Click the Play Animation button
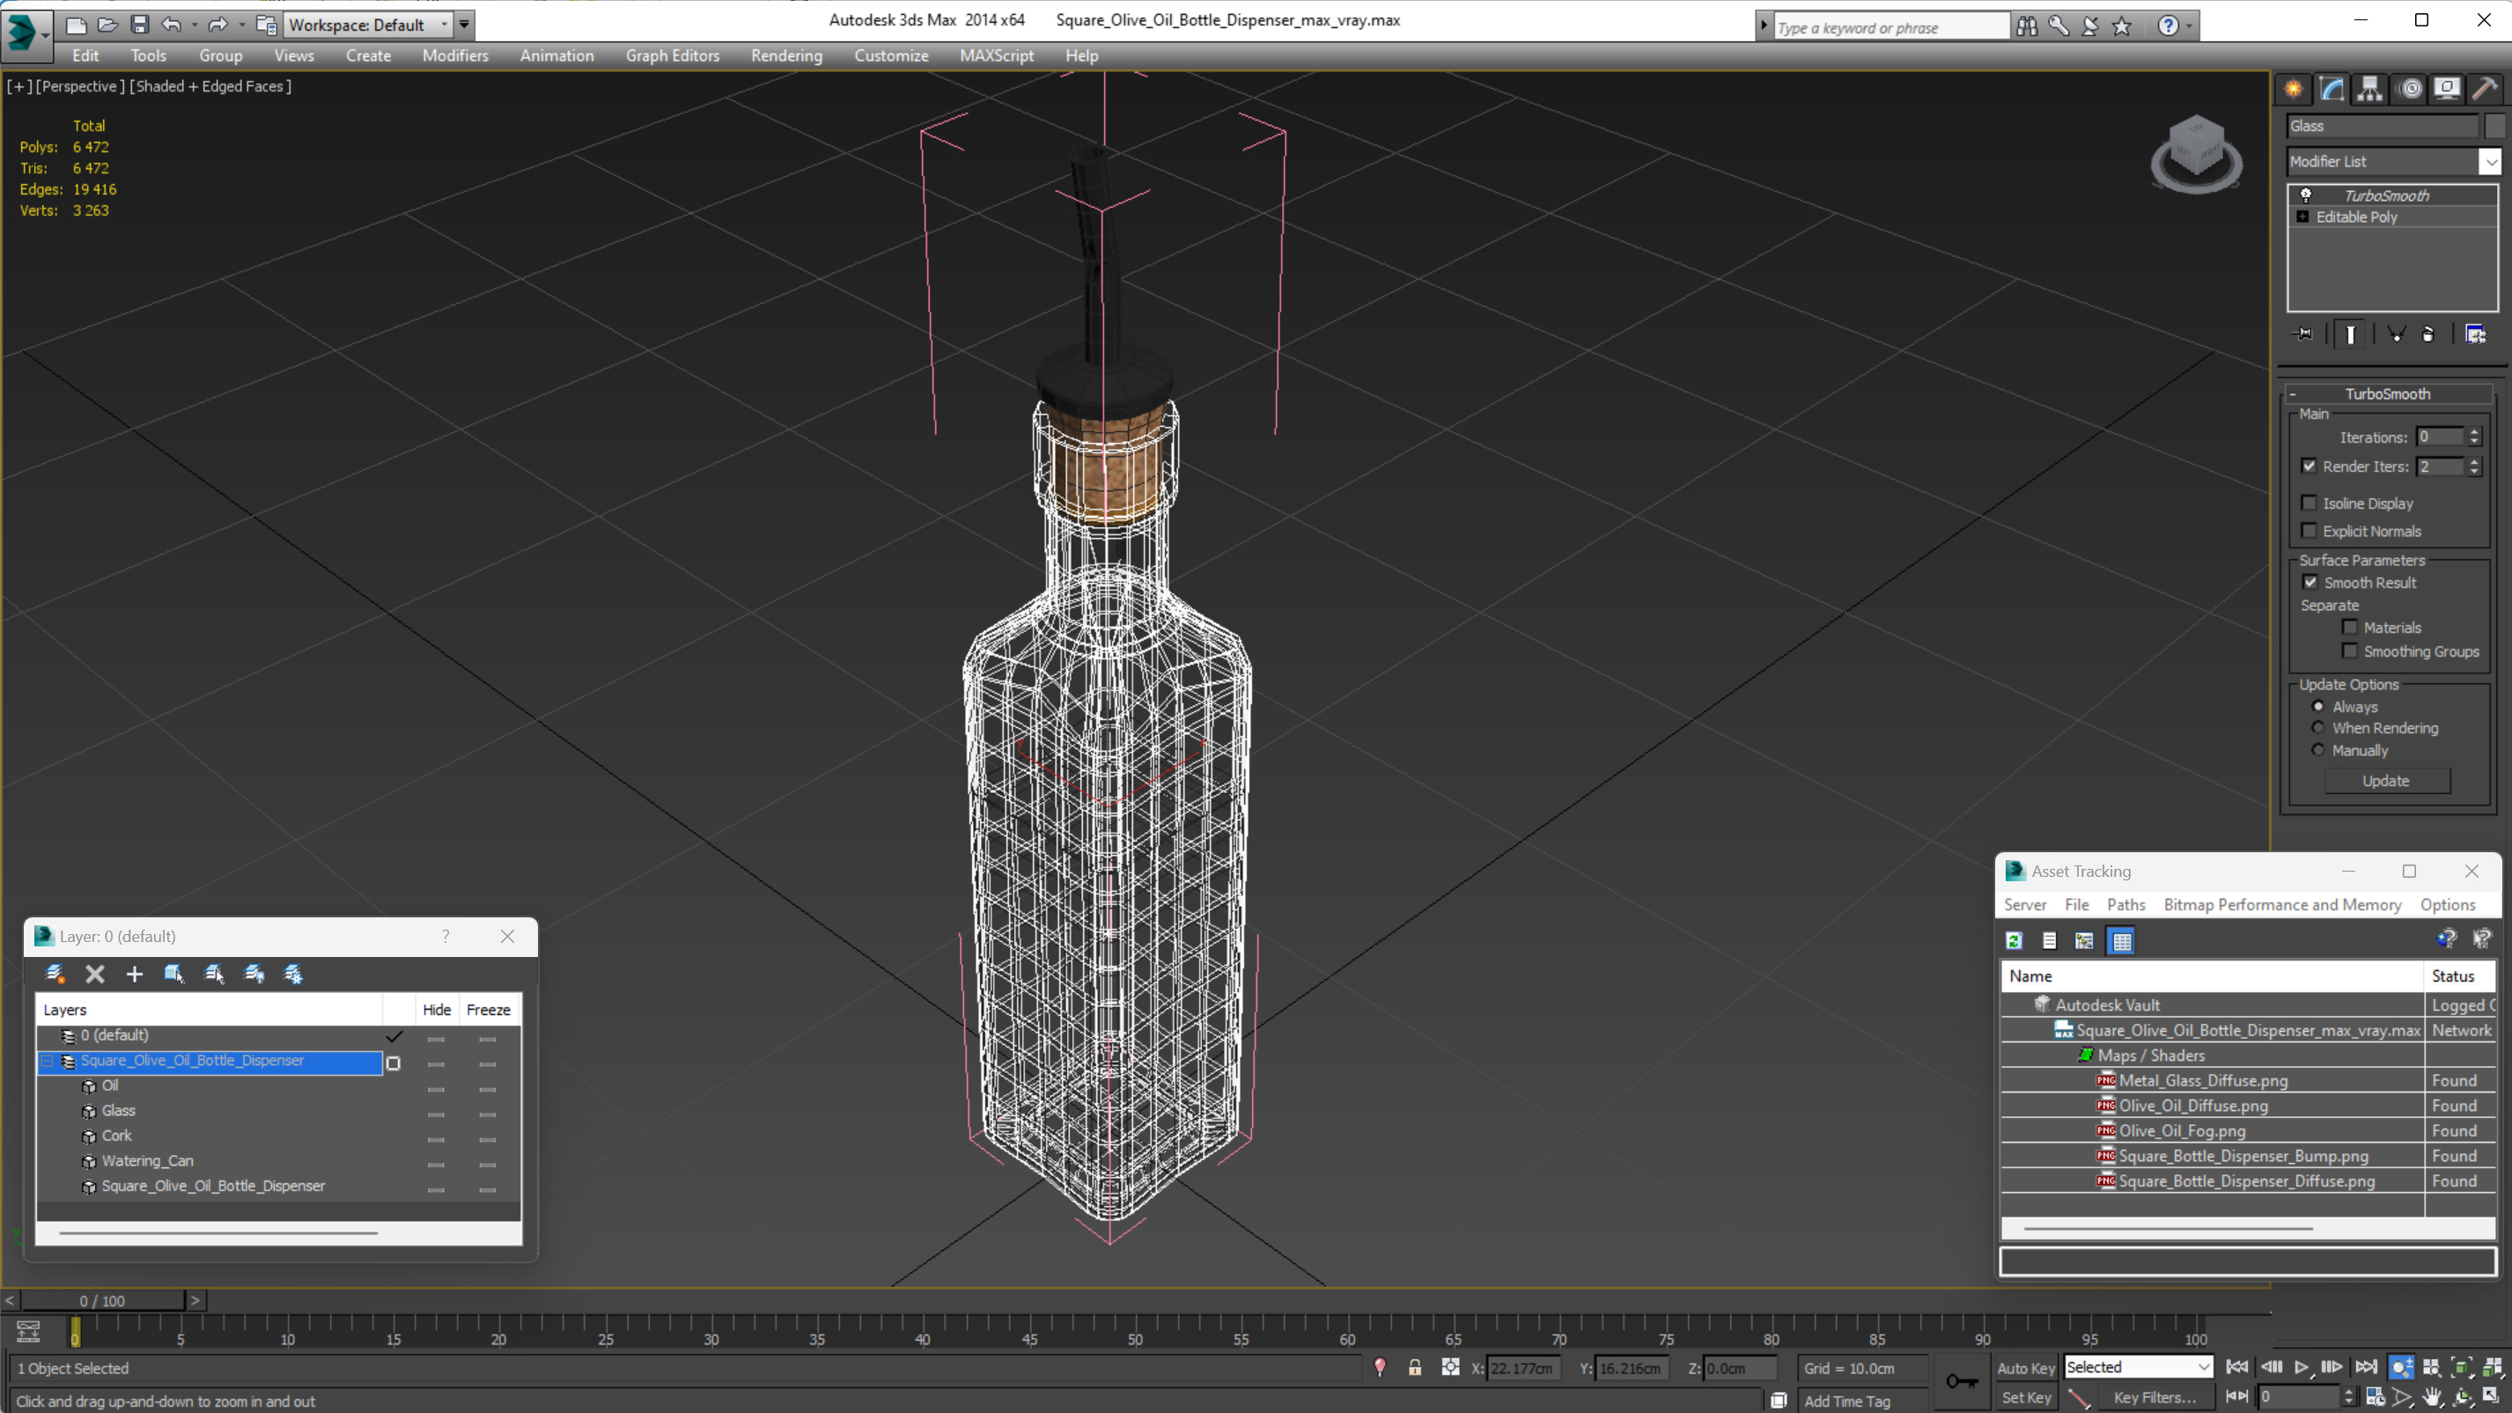2512x1413 pixels. pyautogui.click(x=2302, y=1367)
